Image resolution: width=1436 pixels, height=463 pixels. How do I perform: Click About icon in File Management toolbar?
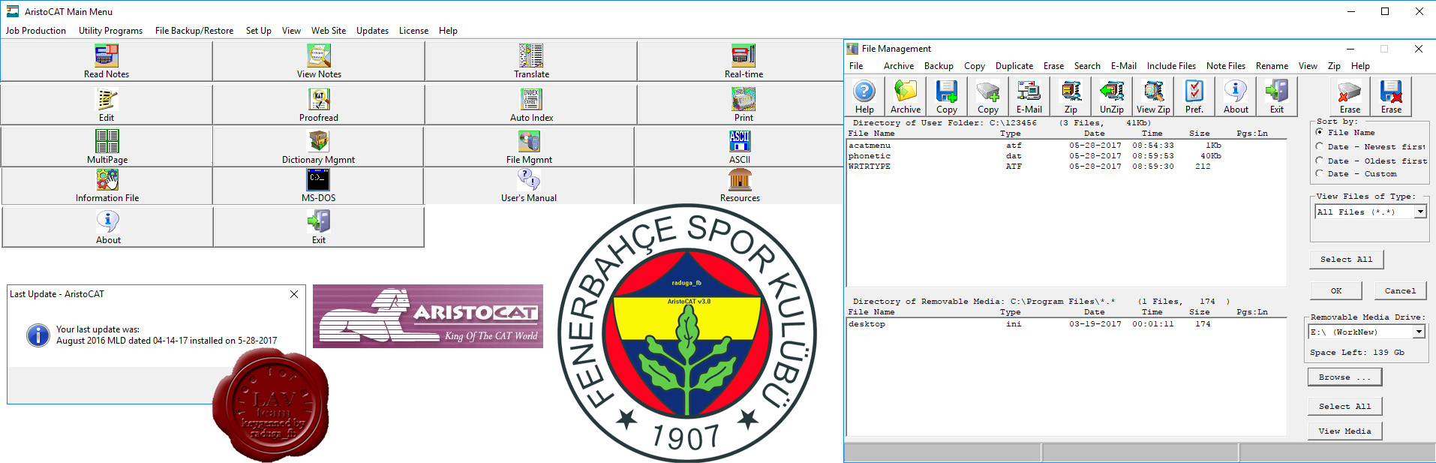point(1236,97)
